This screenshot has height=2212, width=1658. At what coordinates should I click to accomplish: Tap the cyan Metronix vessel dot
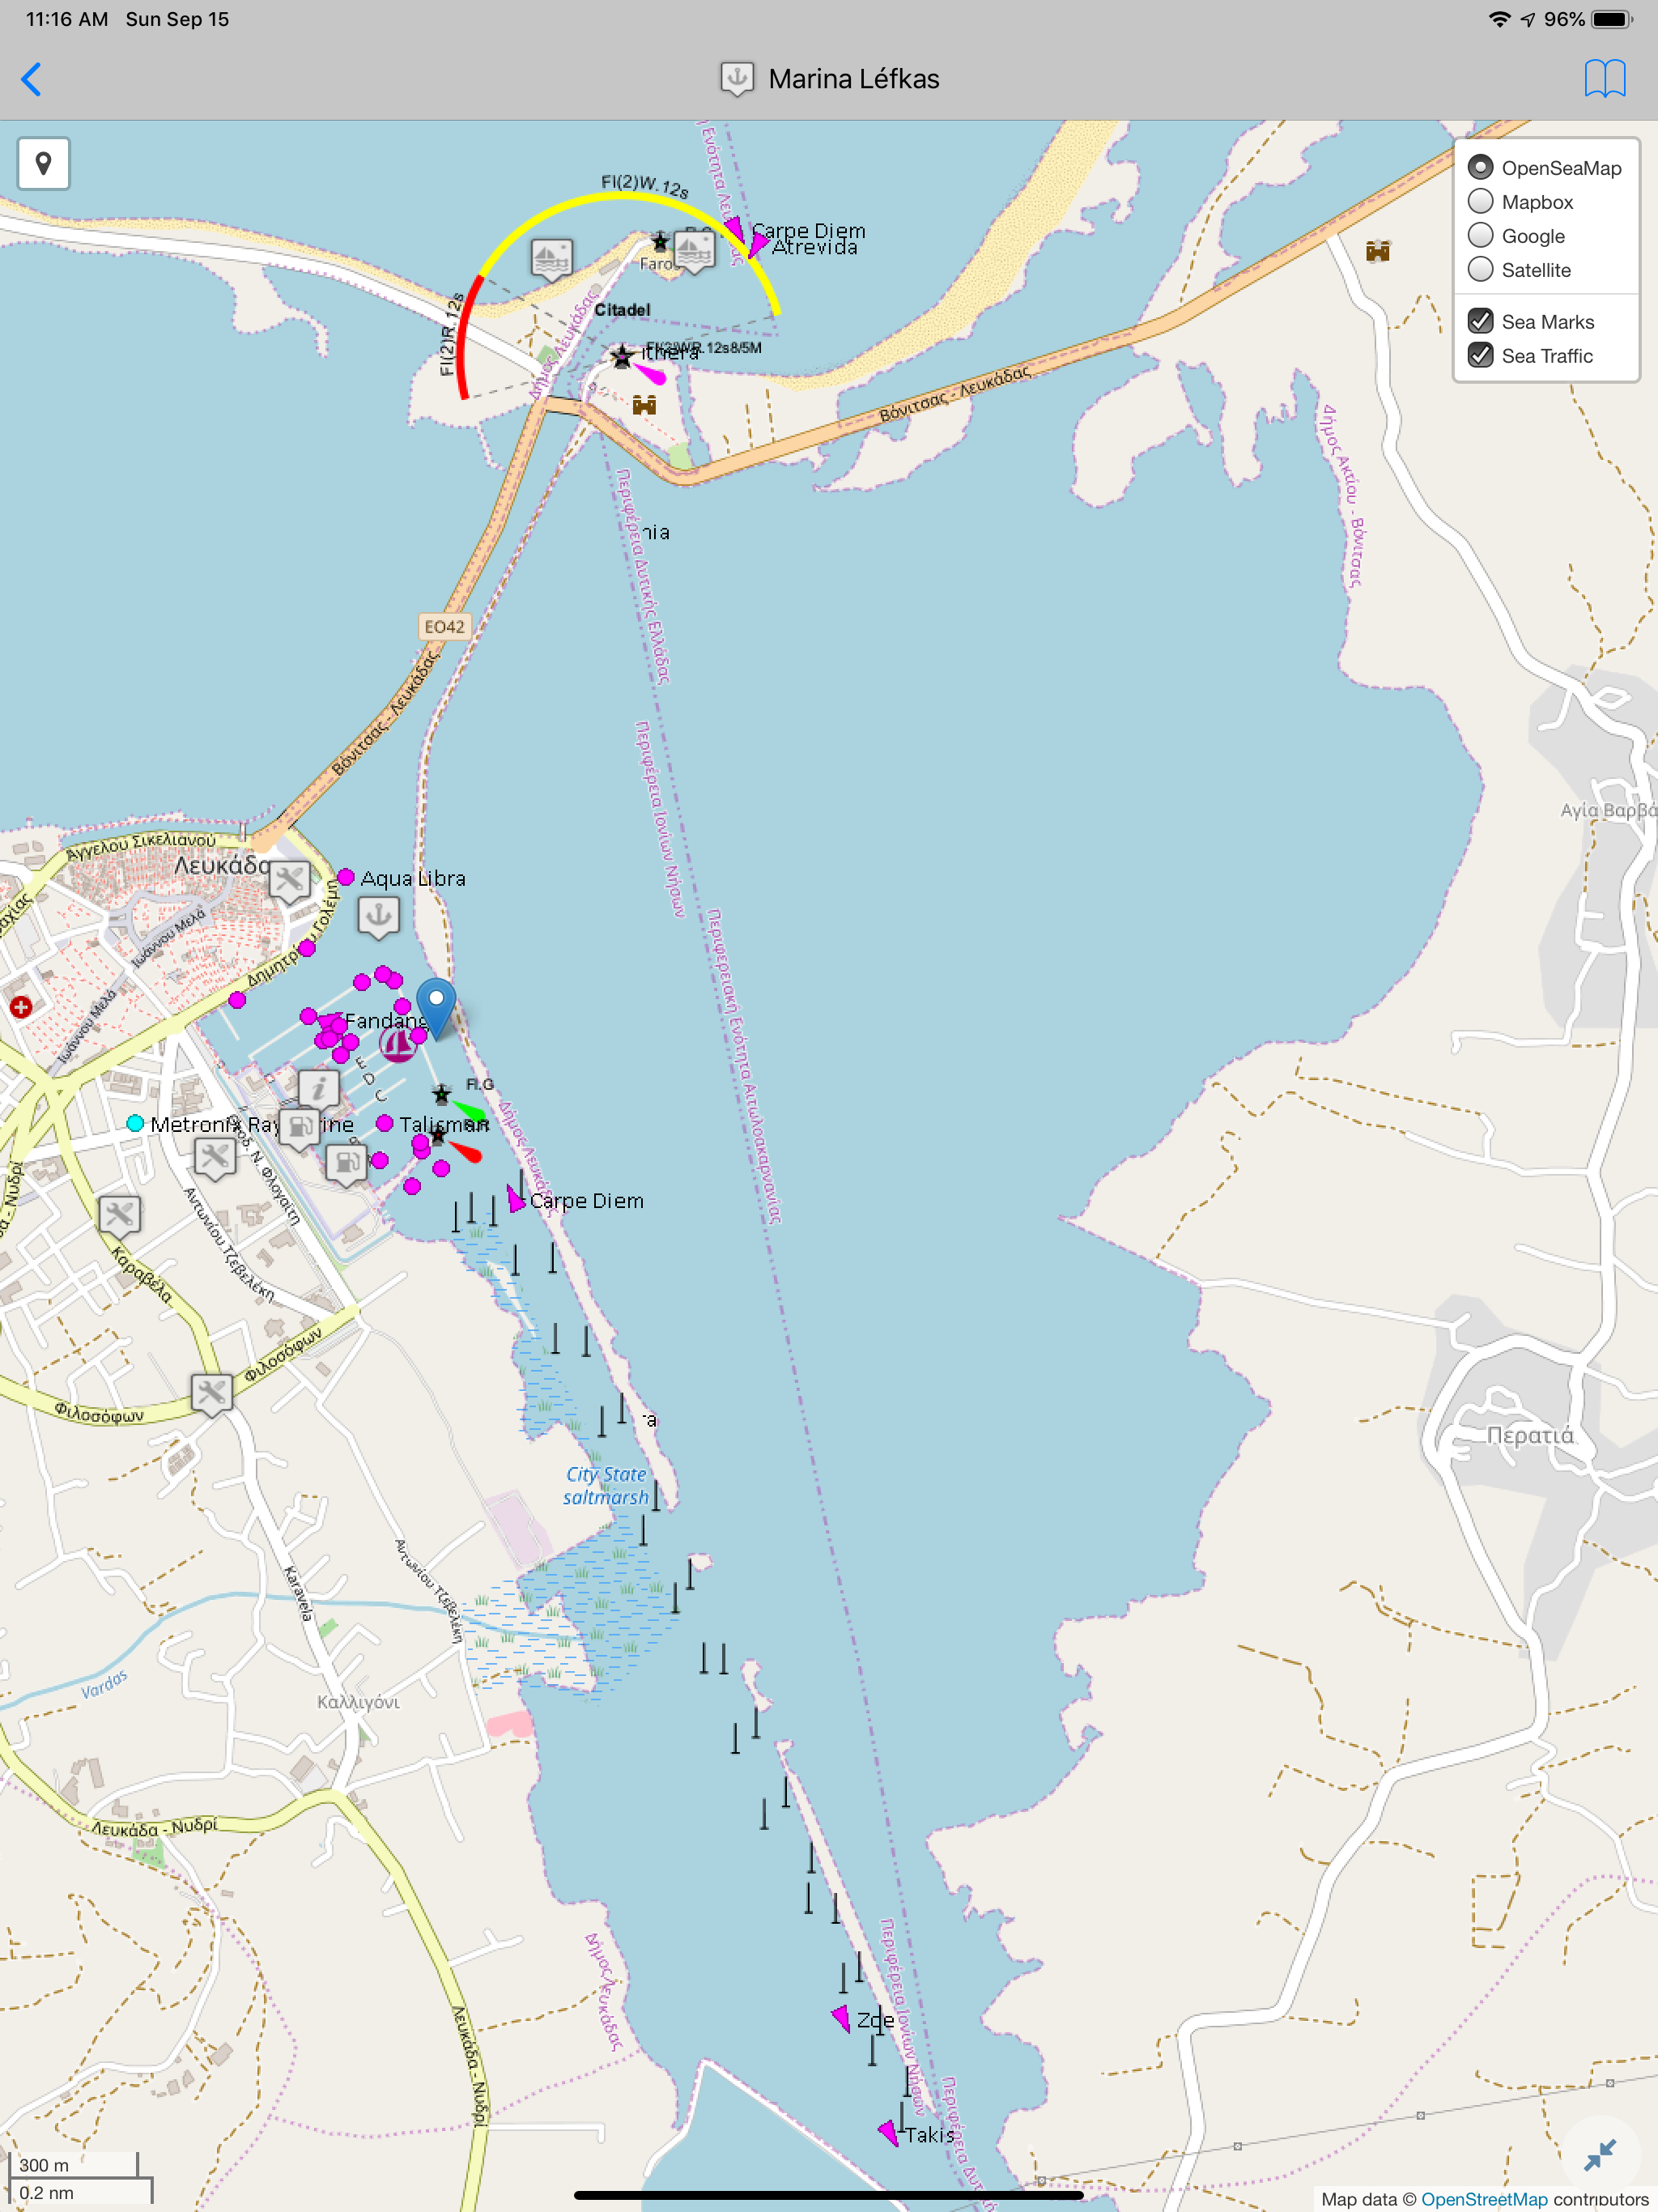click(x=135, y=1123)
